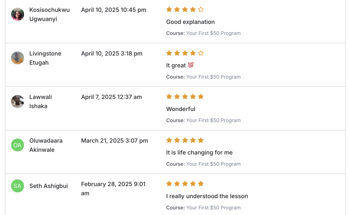Screen dimensions: 348x215
Task: Click the first star of Lawwali's rating
Action: tap(169, 97)
